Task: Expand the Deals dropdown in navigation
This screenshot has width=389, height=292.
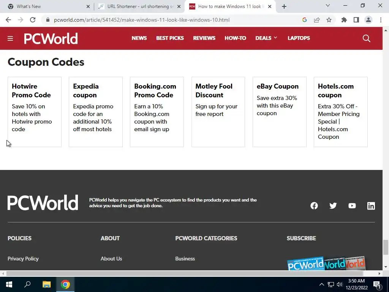Action: coord(266,38)
